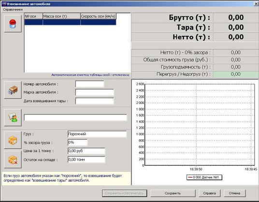
Task: Open help with Справка button
Action: 209,193
